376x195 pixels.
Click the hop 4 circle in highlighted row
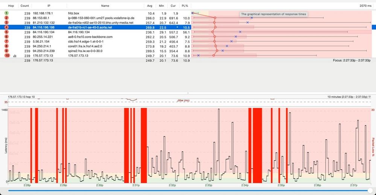6,27
